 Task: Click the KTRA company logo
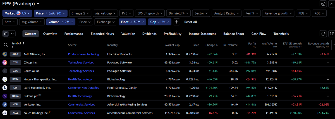[x=5, y=79]
